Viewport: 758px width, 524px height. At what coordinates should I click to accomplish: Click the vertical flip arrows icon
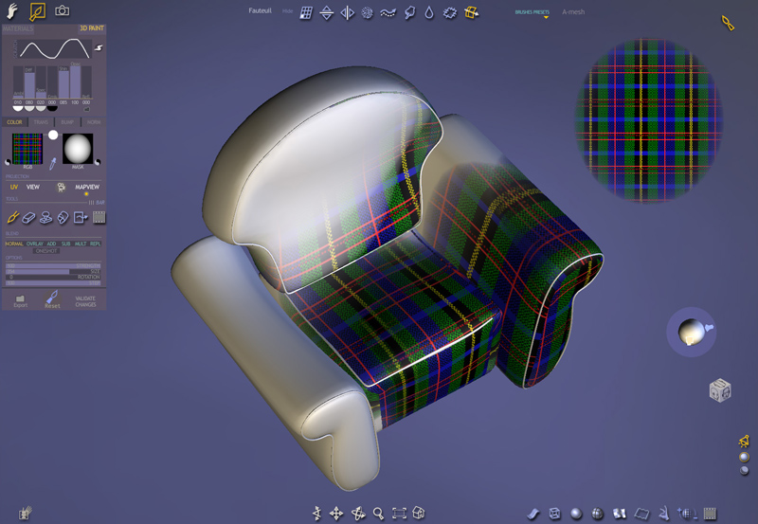[x=327, y=12]
